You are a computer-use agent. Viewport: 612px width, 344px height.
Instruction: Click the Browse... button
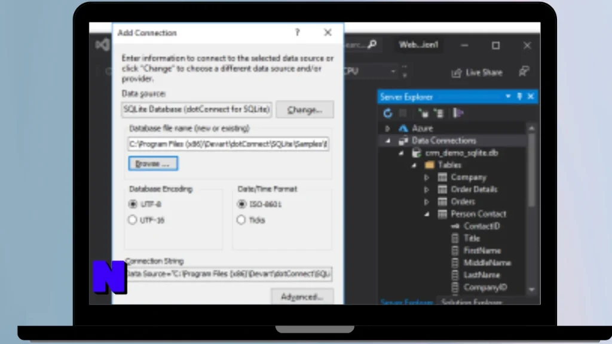pos(153,164)
